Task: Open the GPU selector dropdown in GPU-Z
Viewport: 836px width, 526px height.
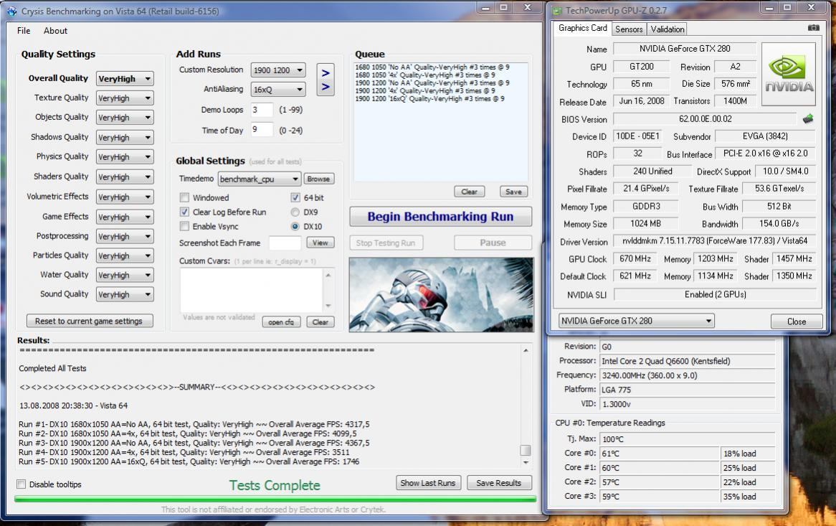Action: coord(636,321)
